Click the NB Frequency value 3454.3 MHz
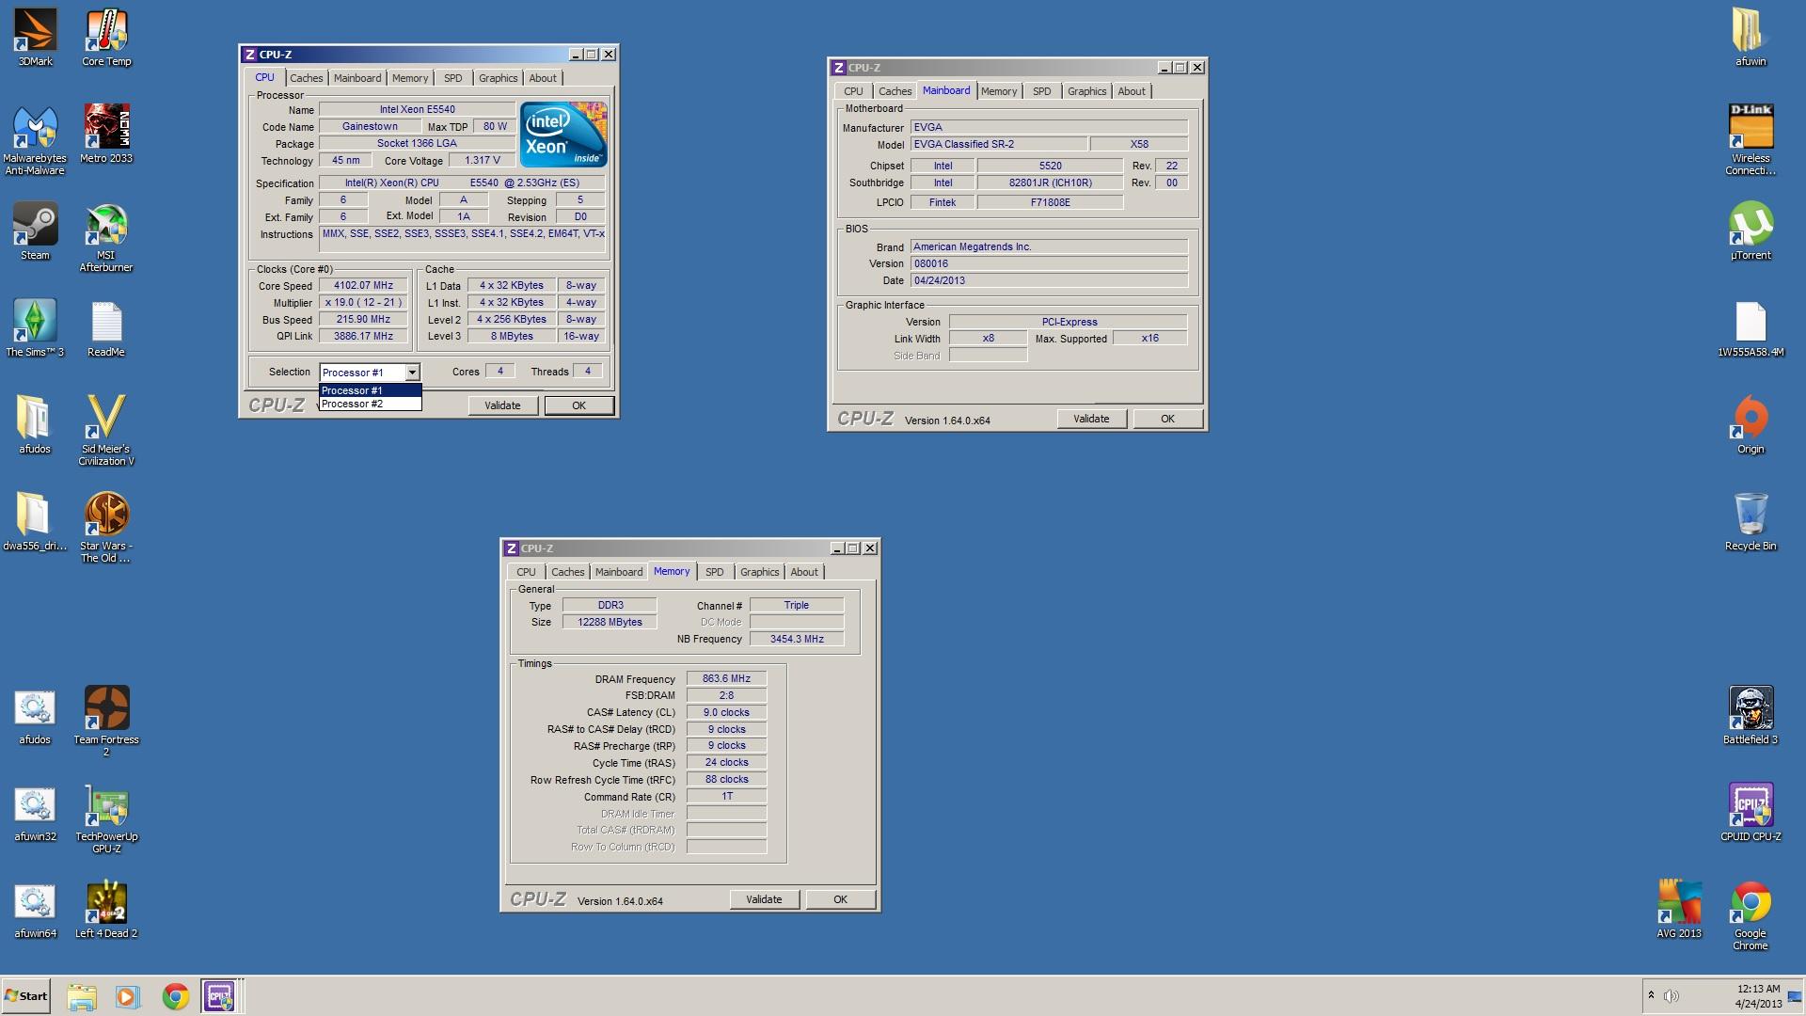The height and width of the screenshot is (1016, 1806). coord(797,639)
